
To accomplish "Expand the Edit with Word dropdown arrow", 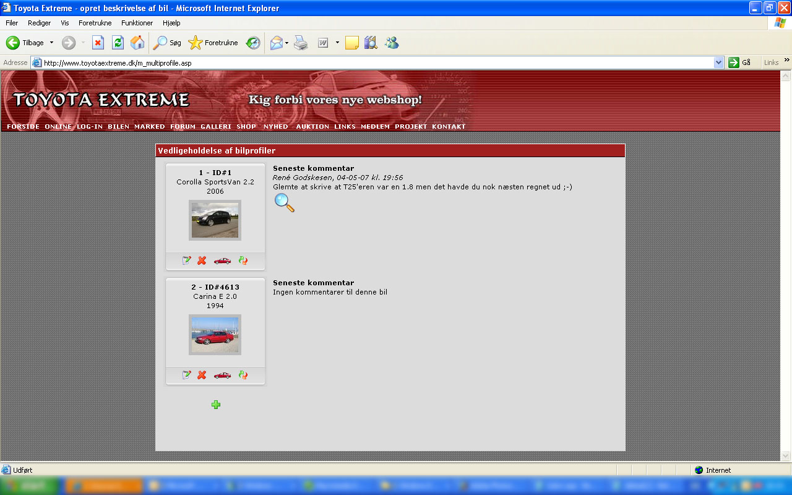I will click(x=337, y=43).
